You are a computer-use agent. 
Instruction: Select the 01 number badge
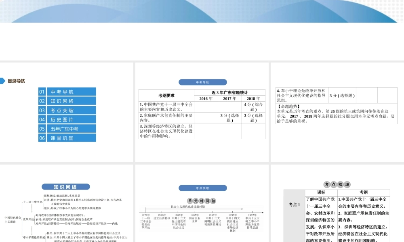[x=42, y=92]
